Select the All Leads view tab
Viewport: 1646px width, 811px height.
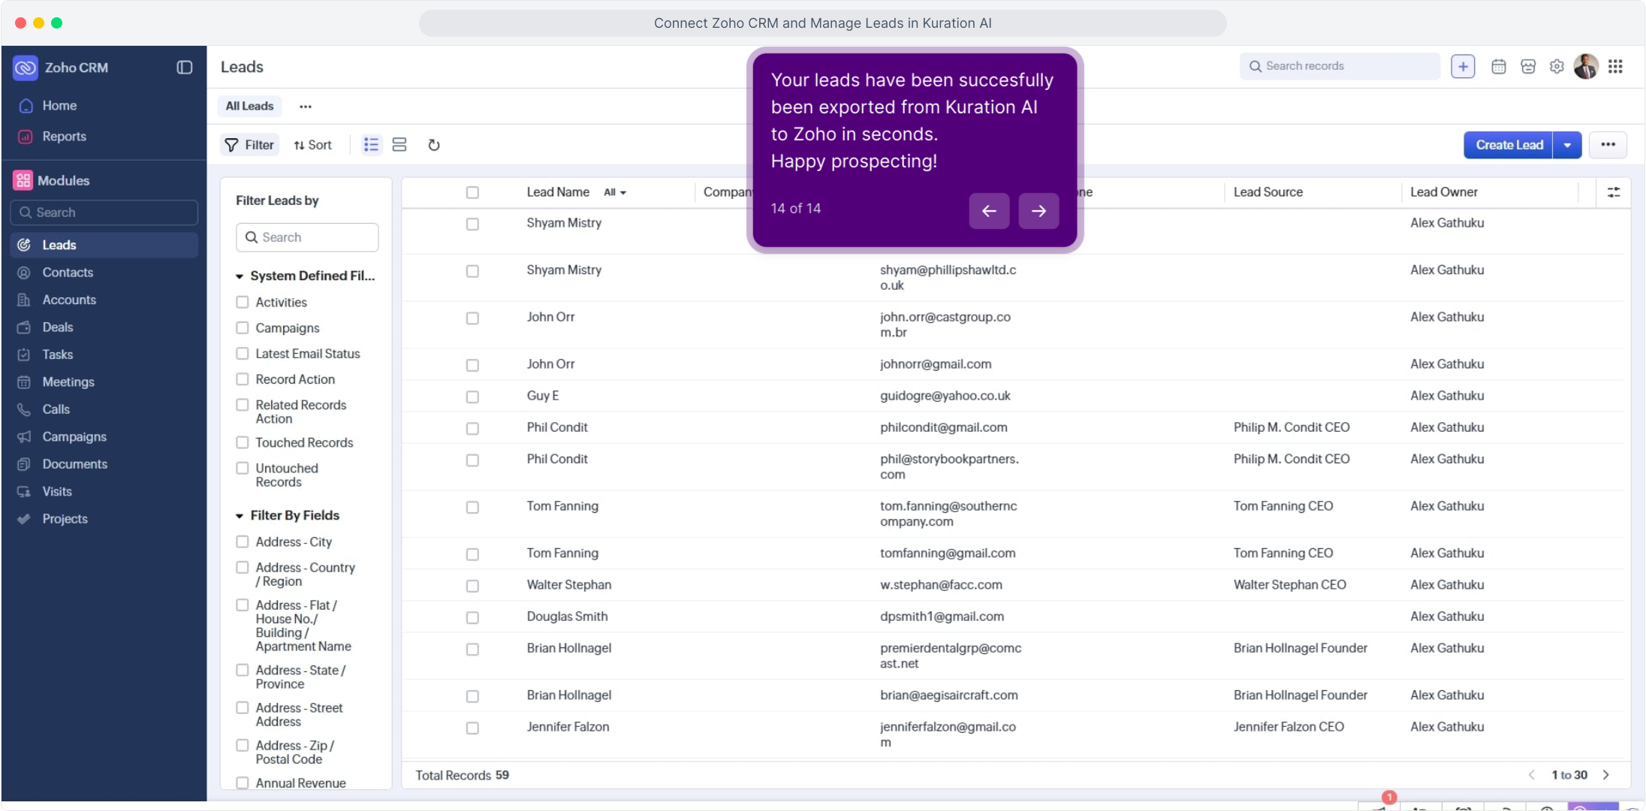click(x=249, y=106)
